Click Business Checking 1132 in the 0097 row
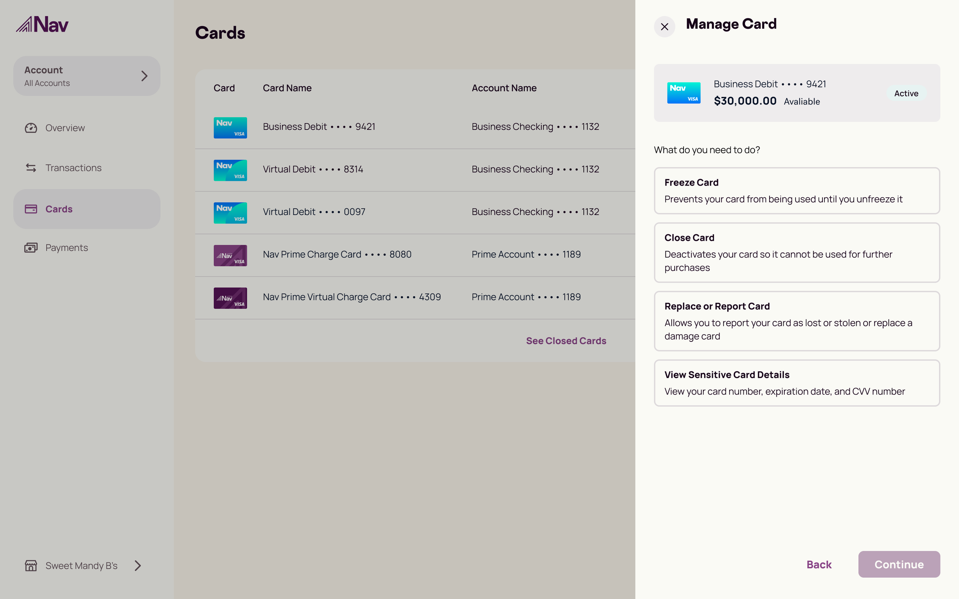This screenshot has height=599, width=959. click(535, 212)
